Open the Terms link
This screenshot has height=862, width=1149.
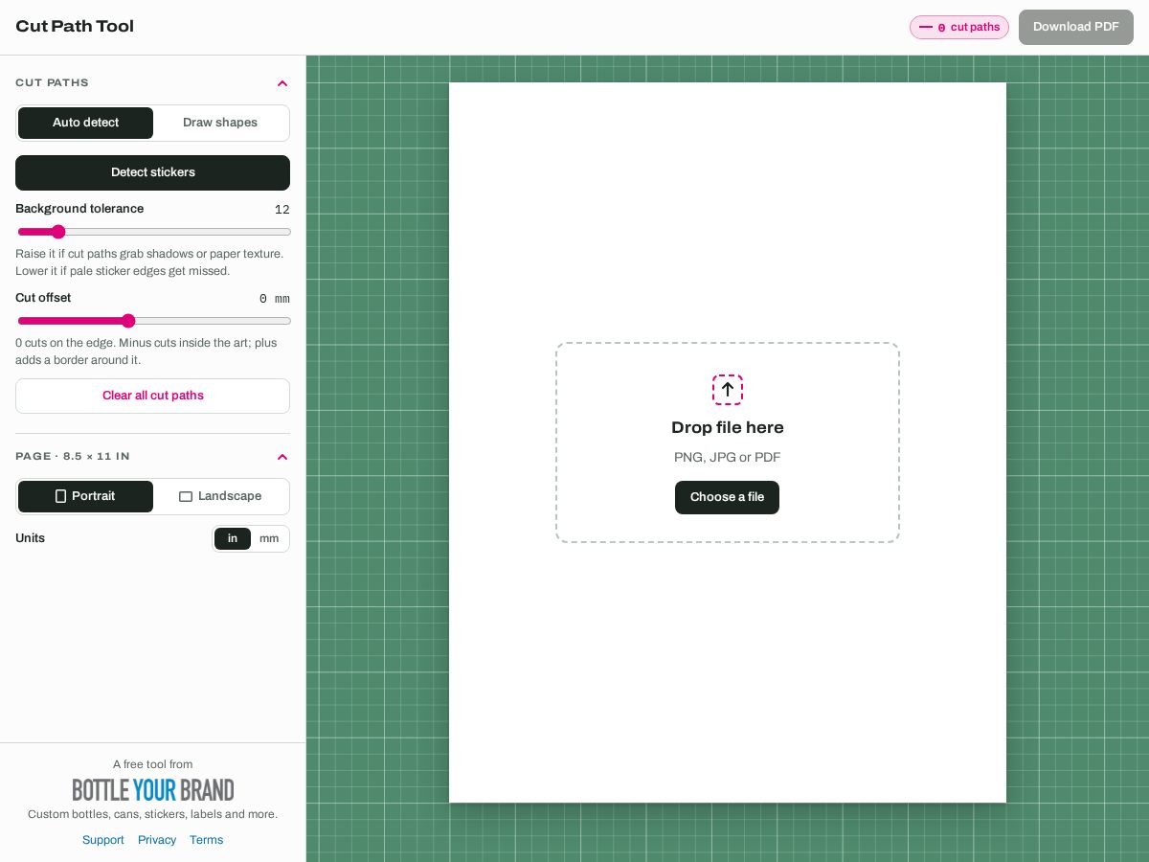click(x=206, y=840)
